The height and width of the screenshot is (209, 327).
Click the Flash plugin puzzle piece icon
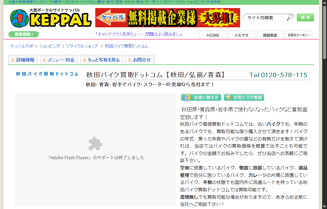click(95, 144)
